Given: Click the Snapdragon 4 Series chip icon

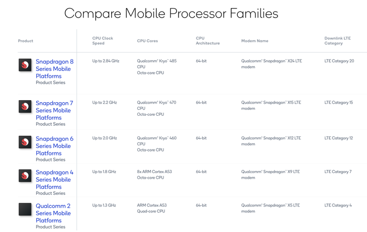Looking at the screenshot, I should pyautogui.click(x=25, y=176).
